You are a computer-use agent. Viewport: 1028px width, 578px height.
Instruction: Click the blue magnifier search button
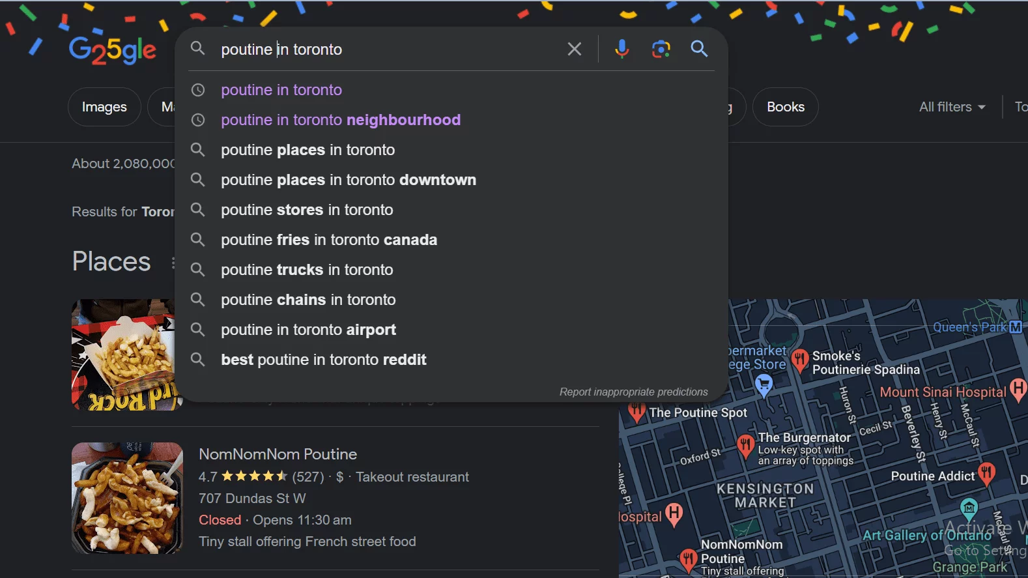pos(699,49)
